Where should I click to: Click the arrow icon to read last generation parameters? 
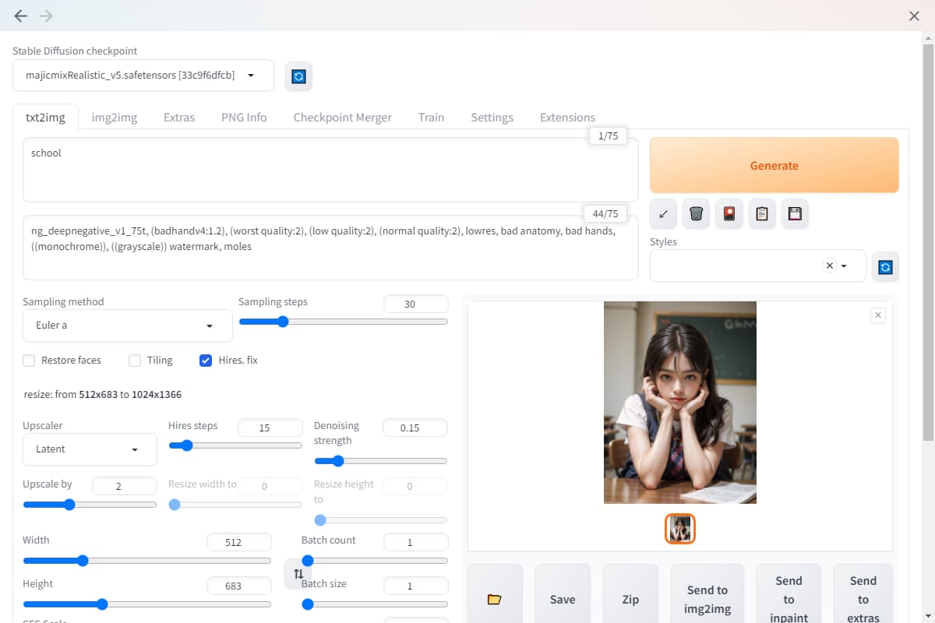coord(663,213)
